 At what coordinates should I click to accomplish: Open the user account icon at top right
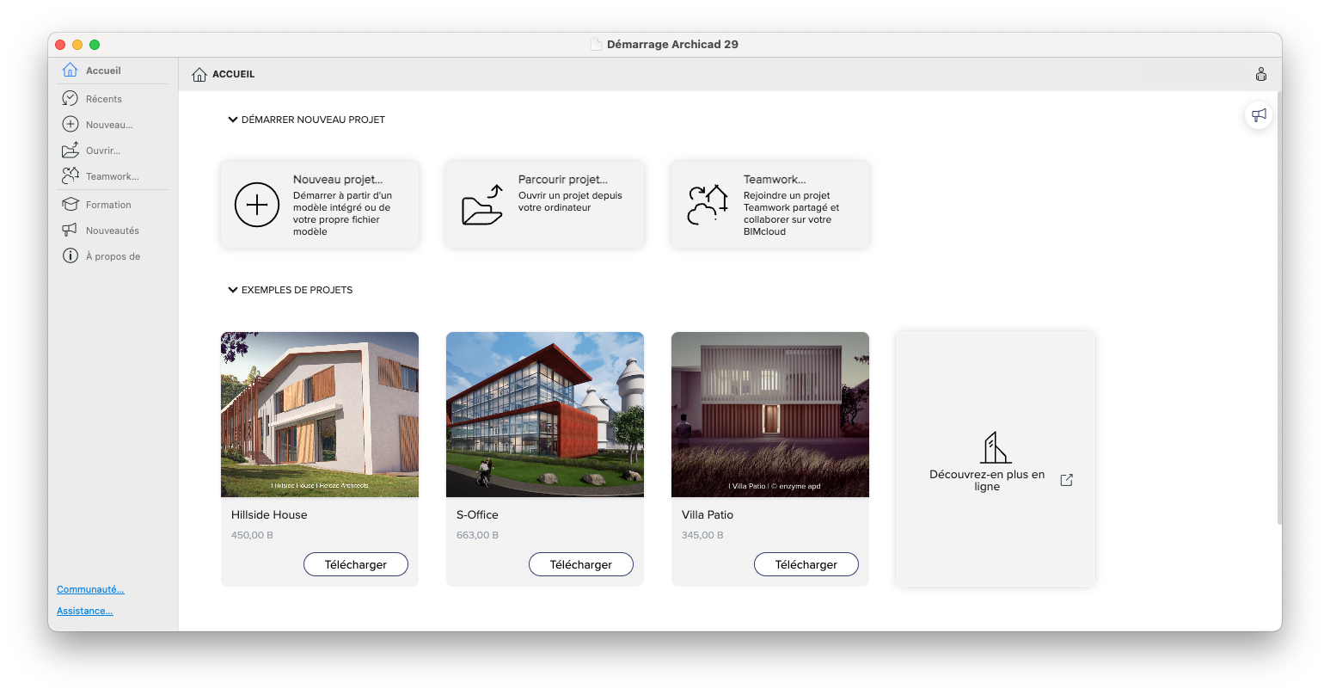[x=1261, y=74]
